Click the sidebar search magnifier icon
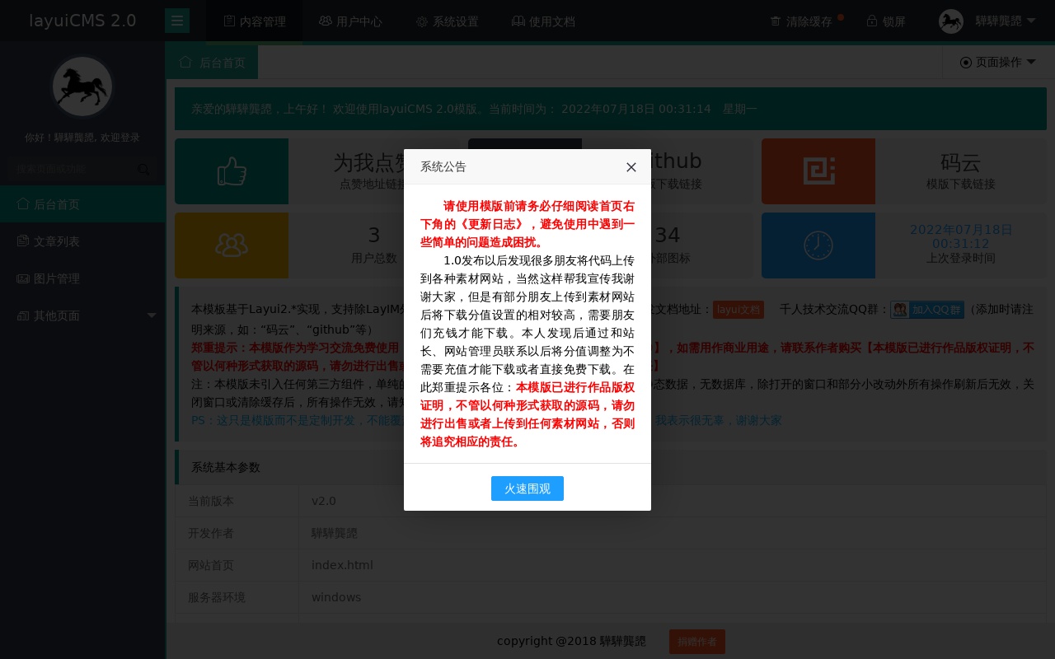 [x=144, y=169]
